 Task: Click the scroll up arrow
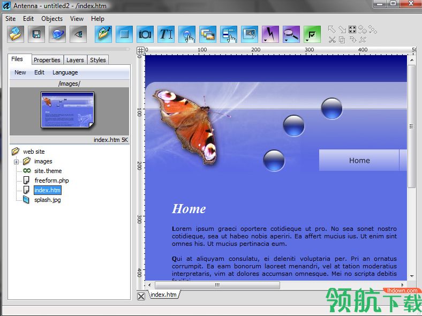[x=412, y=60]
